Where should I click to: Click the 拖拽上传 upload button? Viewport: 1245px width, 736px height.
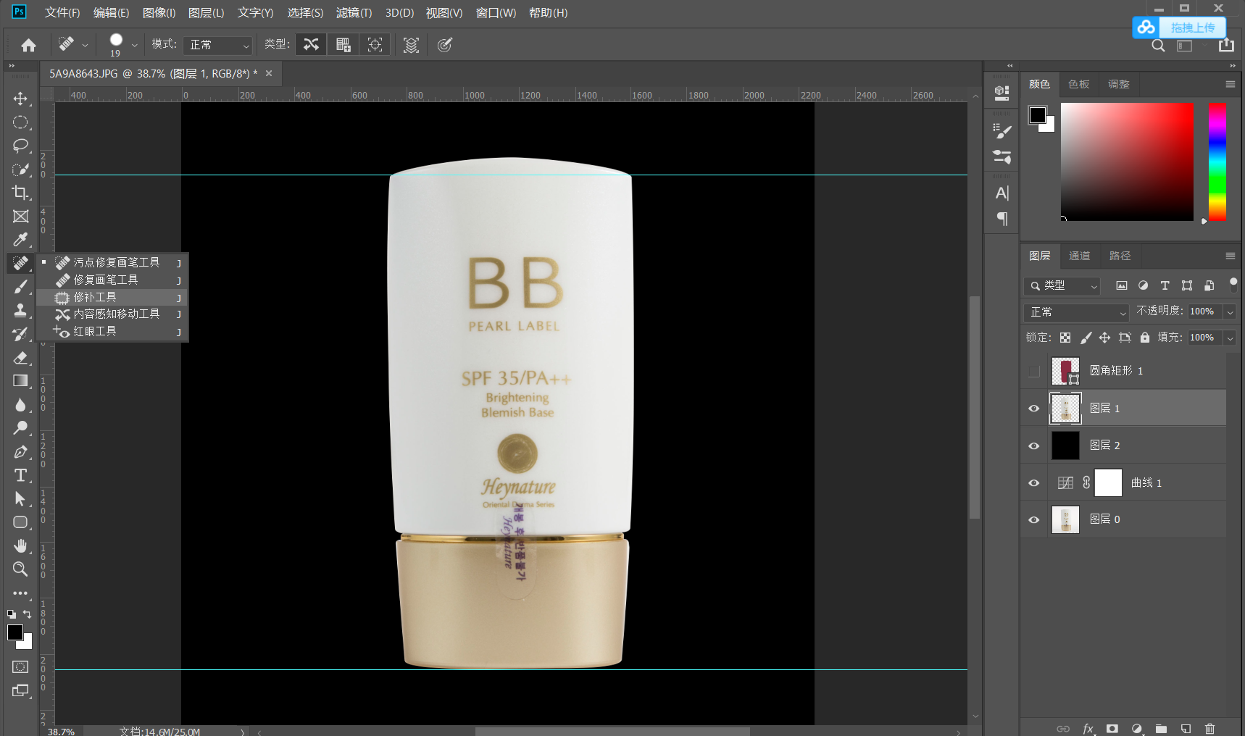click(x=1179, y=28)
